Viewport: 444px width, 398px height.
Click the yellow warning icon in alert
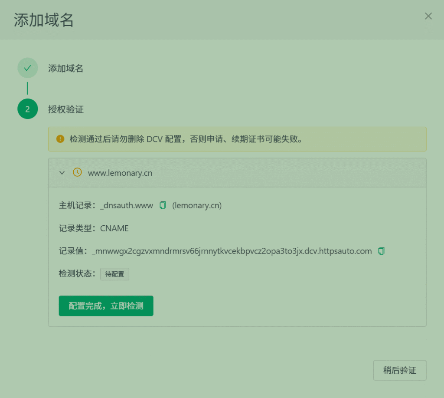tap(60, 139)
